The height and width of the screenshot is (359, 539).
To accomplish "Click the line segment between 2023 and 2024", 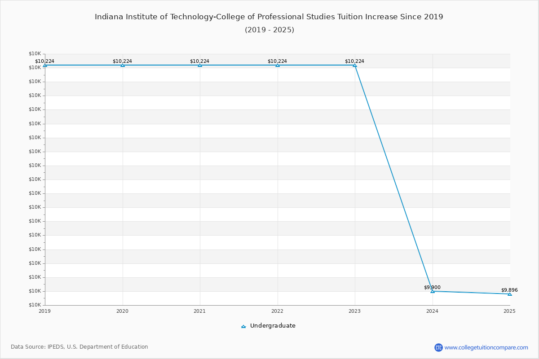I will tap(393, 178).
